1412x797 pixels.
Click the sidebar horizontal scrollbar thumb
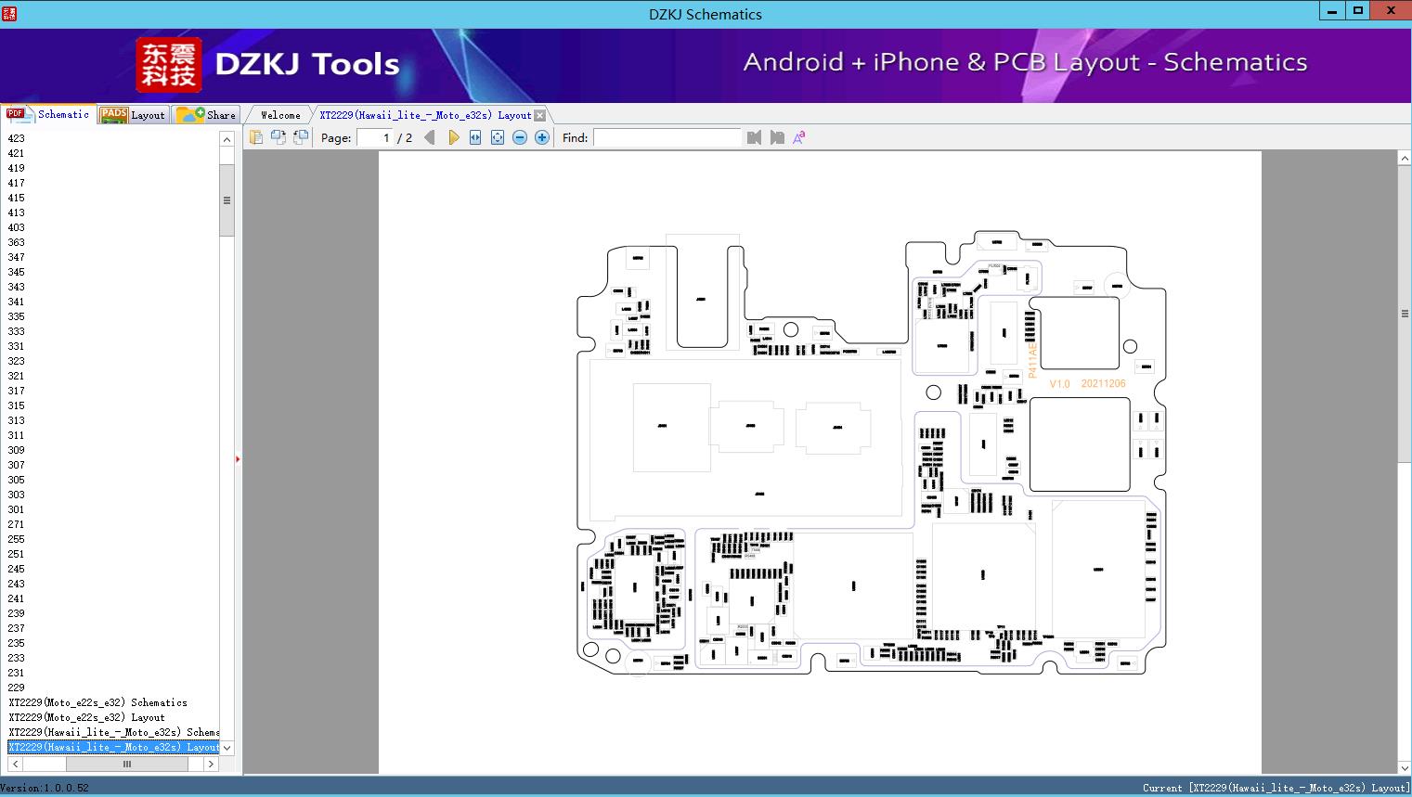click(127, 765)
